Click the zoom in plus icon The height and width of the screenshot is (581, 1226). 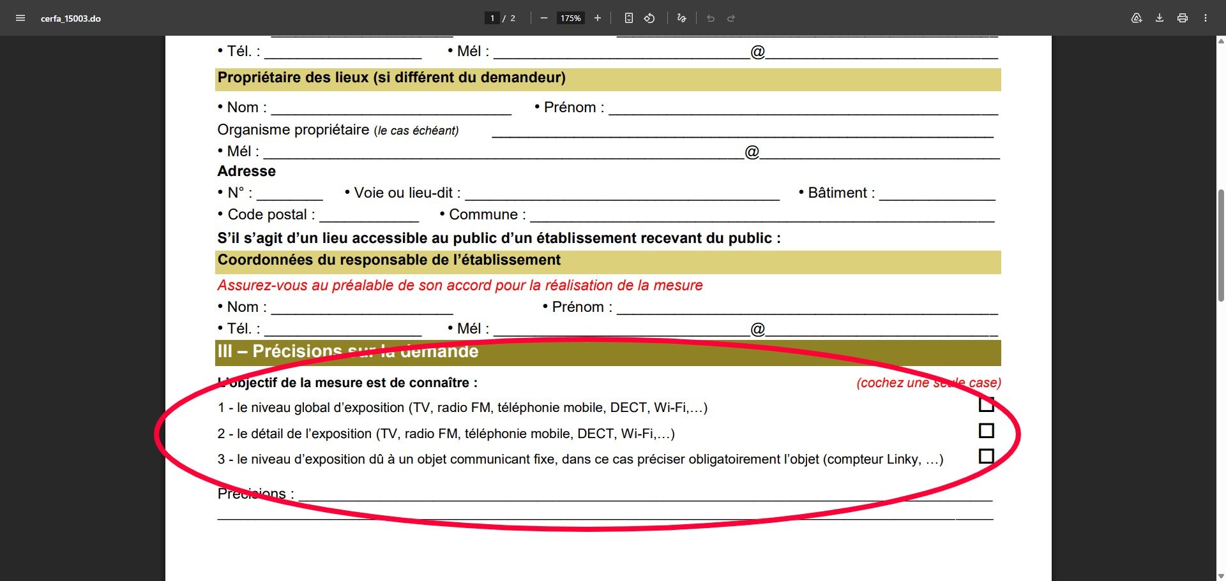click(x=598, y=18)
